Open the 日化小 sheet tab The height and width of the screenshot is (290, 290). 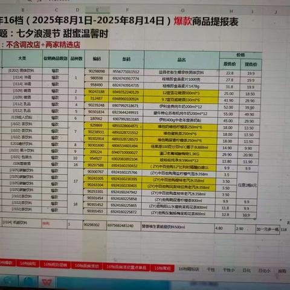point(264,271)
